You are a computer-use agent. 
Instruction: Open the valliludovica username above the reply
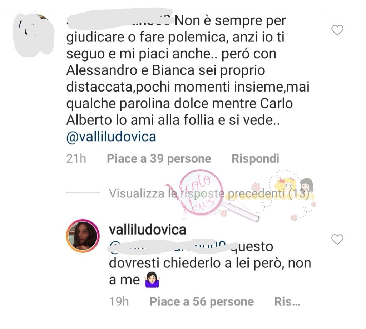click(148, 230)
